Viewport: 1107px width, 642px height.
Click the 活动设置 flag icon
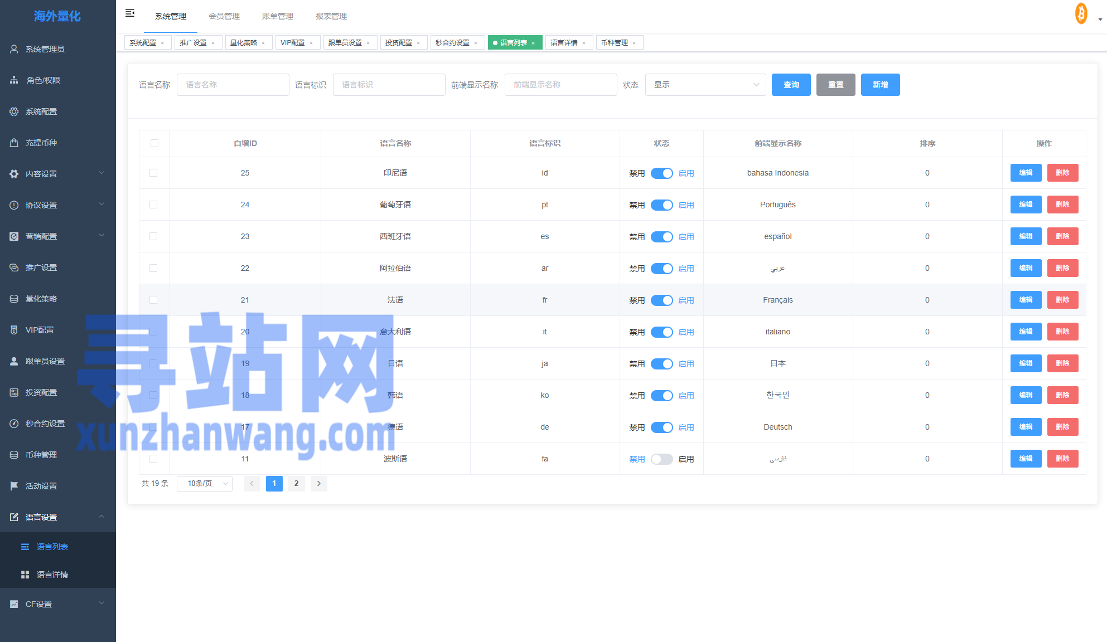click(x=14, y=486)
